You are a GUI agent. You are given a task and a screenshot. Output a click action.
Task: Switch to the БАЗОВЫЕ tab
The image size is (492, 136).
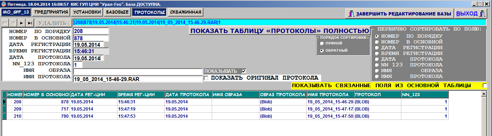[x=117, y=12]
